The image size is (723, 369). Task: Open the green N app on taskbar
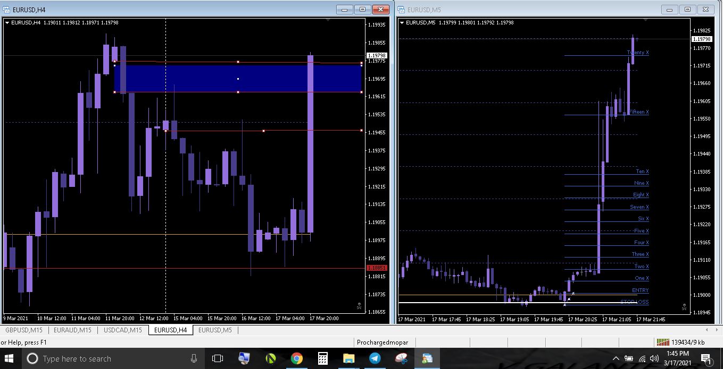click(271, 359)
